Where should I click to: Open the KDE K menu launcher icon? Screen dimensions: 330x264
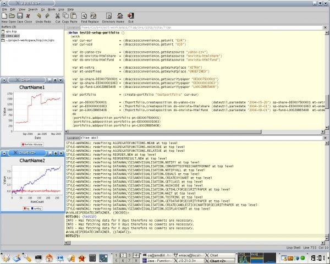tap(5, 258)
